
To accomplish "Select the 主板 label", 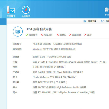I will [x=15, y=62].
